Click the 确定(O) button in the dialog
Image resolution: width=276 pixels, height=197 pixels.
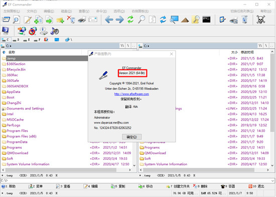pyautogui.click(x=131, y=137)
